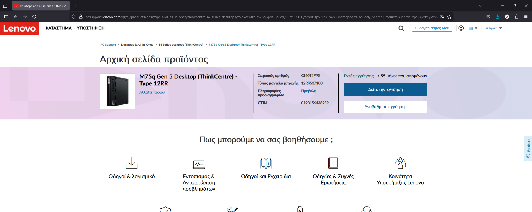The image size is (532, 212).
Task: Open the recent browsing tab-view icon
Action: click(5, 6)
